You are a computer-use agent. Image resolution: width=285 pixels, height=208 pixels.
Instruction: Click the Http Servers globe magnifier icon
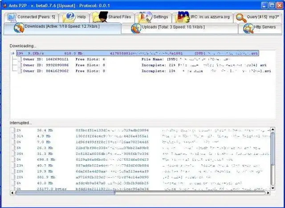coord(248,29)
